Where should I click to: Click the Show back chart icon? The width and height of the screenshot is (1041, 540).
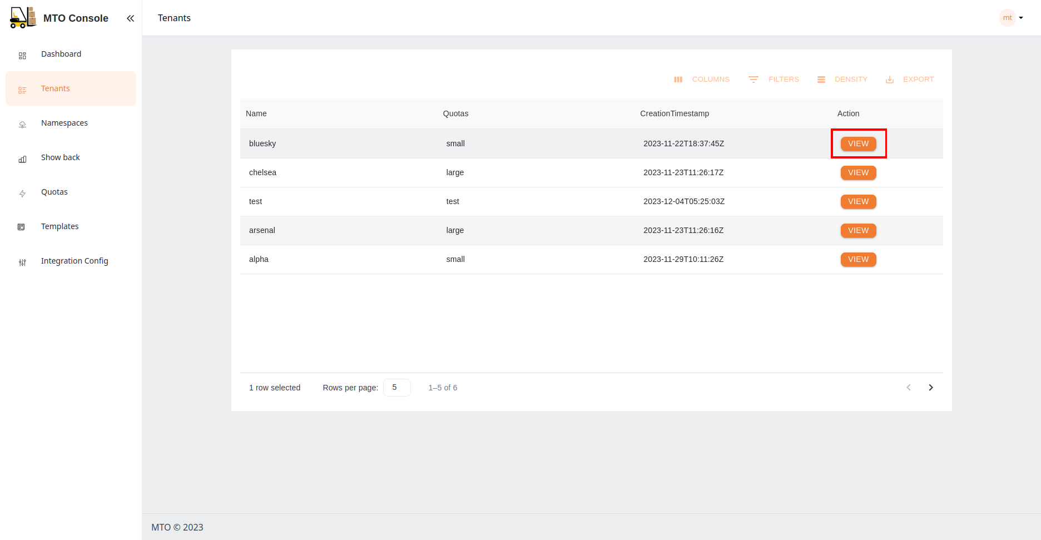(x=22, y=158)
